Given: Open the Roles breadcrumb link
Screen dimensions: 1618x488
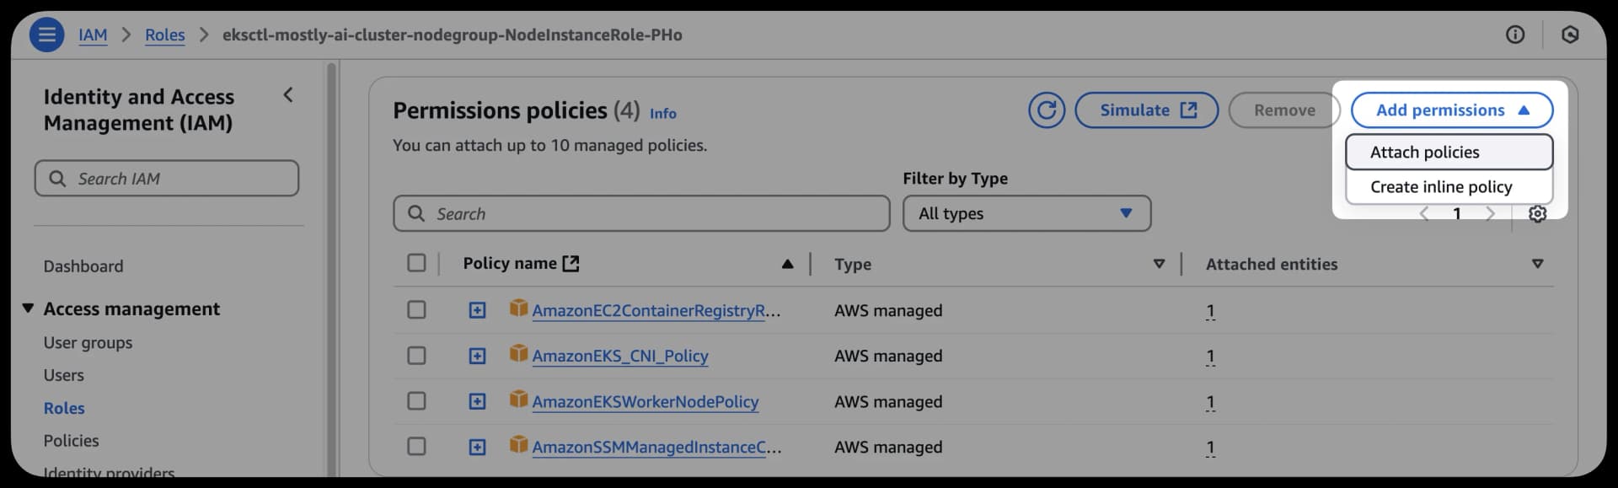Looking at the screenshot, I should click(164, 35).
